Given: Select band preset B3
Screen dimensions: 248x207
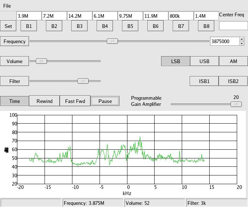Looking at the screenshot, I should pyautogui.click(x=79, y=26).
